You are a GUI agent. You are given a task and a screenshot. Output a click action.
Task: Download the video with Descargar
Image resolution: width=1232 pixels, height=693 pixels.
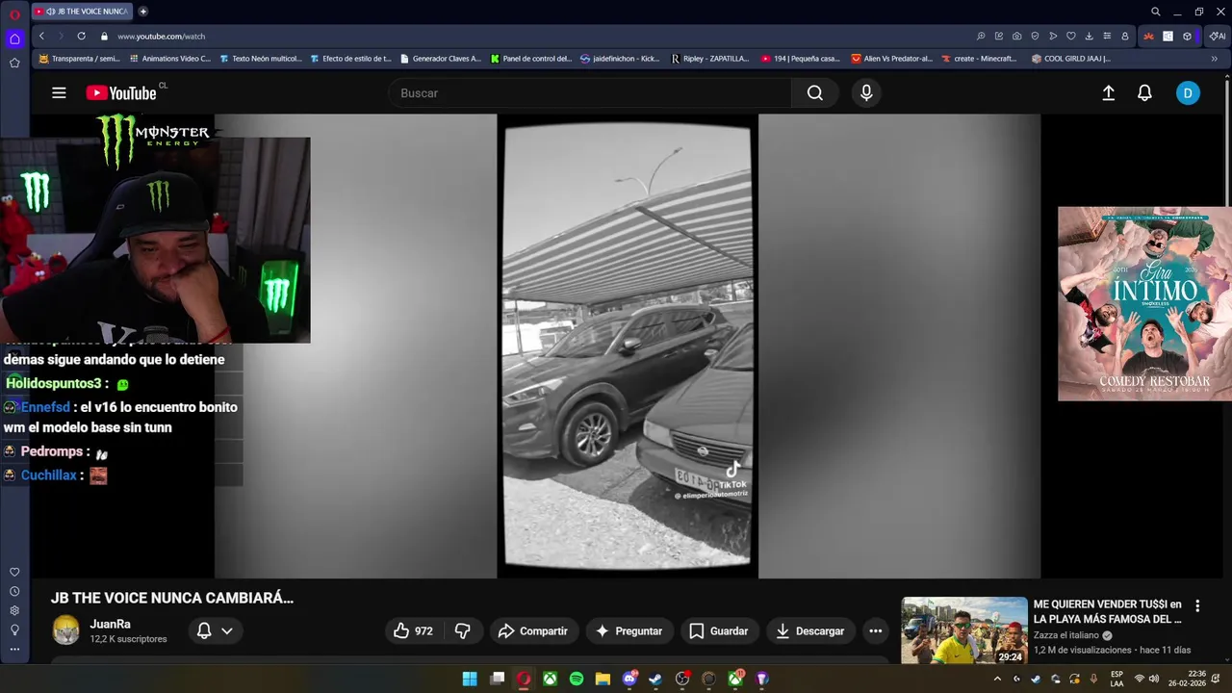coord(810,631)
